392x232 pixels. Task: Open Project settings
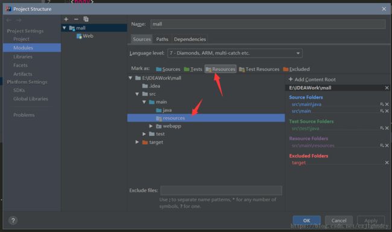[21, 39]
